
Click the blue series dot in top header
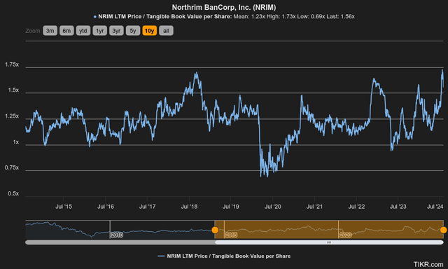pos(95,17)
